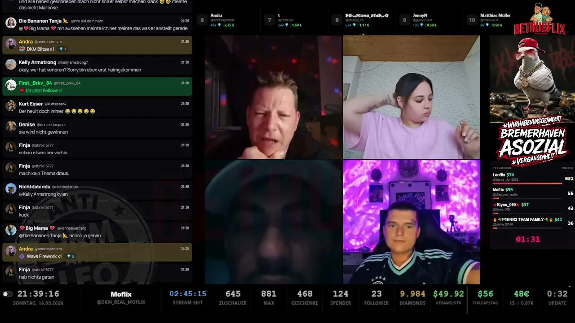The width and height of the screenshot is (575, 323).
Task: Click Finja's avatar beside 'schon etwas her vorhin'
Action: point(11,147)
